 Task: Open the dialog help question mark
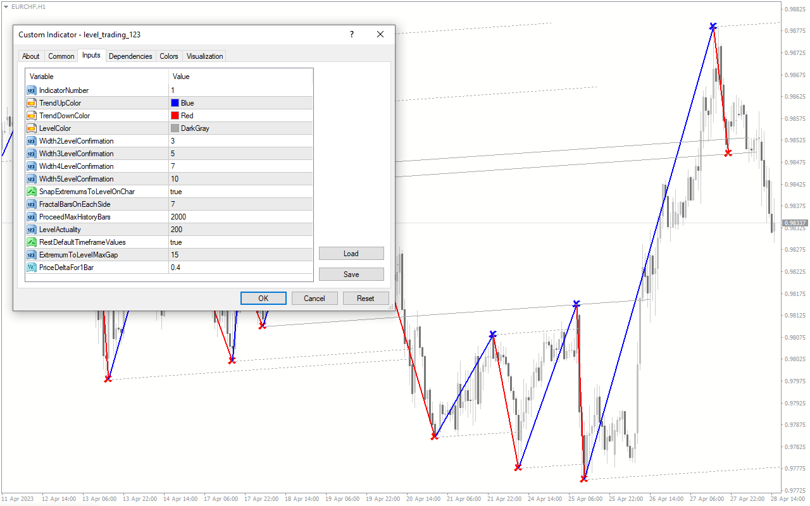coord(352,35)
